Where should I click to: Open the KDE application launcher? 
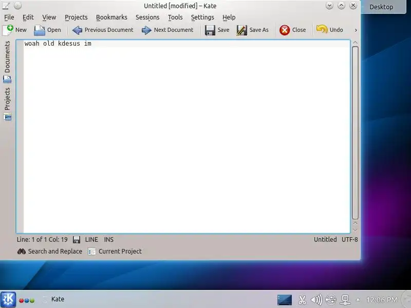click(8, 300)
